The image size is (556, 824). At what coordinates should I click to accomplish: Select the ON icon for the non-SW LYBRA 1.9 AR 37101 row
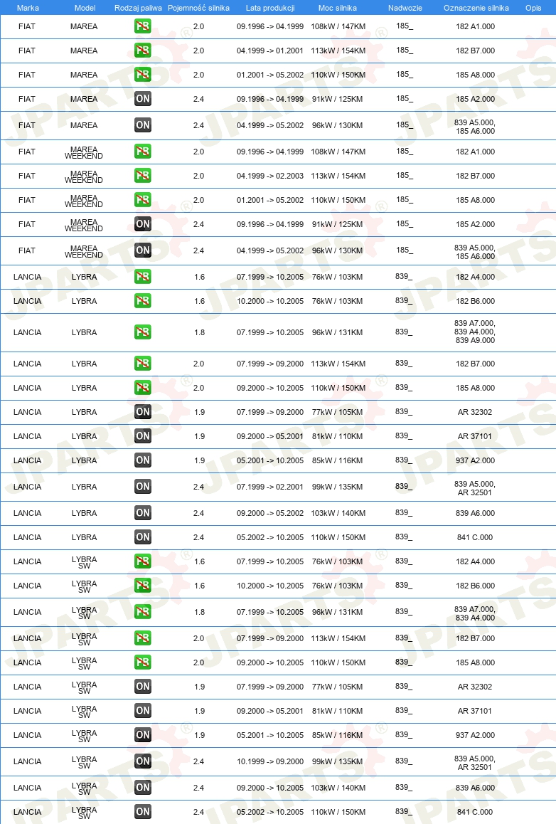[143, 436]
